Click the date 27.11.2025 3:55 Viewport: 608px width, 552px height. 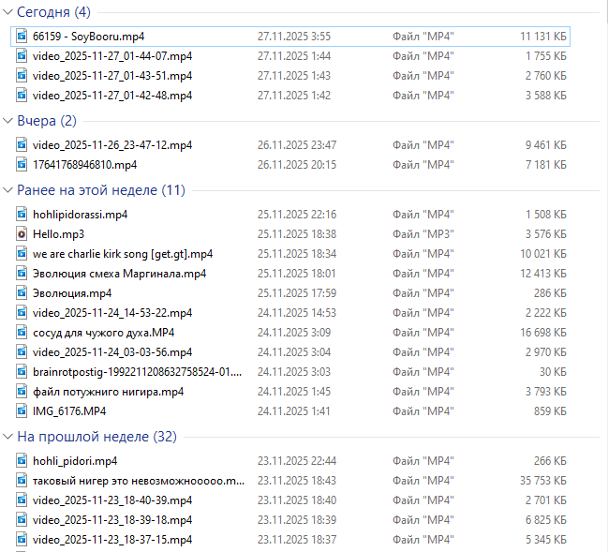pyautogui.click(x=294, y=36)
